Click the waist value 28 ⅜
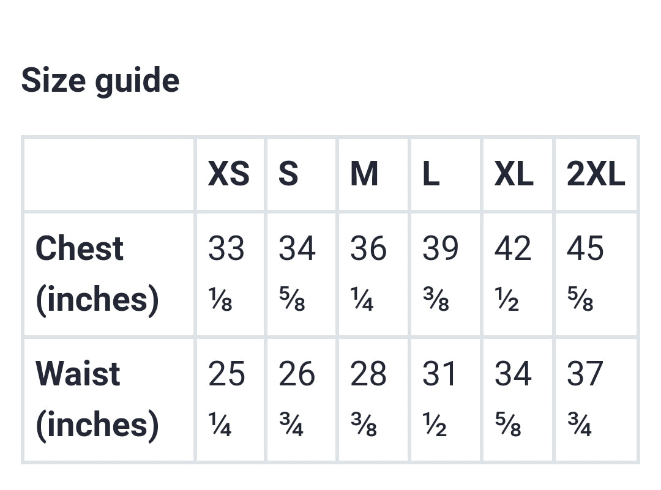 tap(368, 399)
